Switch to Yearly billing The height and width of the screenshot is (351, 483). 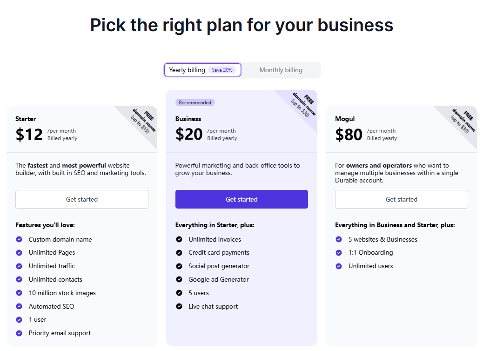(187, 70)
